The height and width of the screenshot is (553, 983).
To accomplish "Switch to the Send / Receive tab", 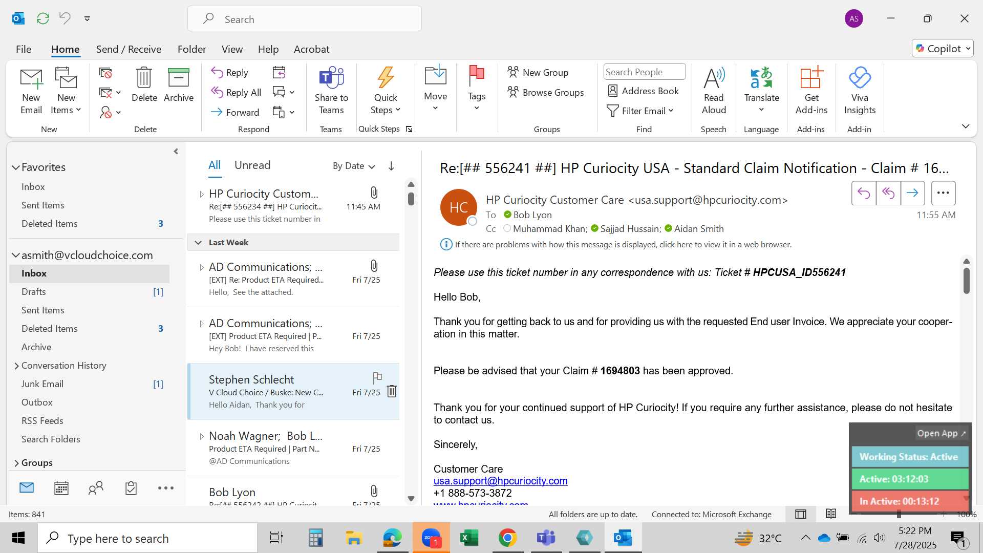I will [129, 49].
